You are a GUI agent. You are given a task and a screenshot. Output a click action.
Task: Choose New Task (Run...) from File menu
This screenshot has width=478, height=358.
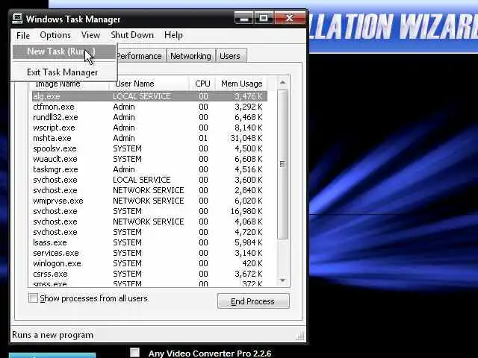click(64, 51)
